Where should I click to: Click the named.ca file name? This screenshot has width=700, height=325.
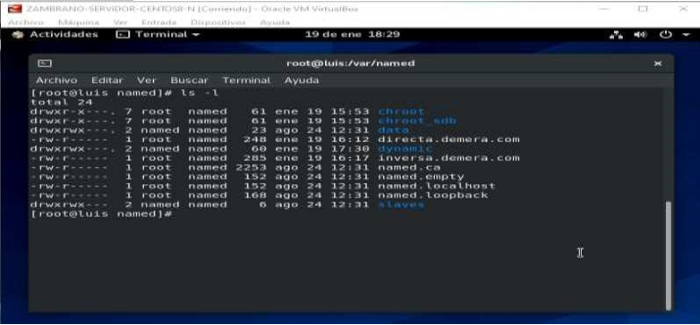[409, 167]
